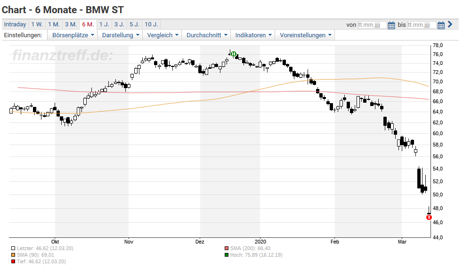Select the 3 J. time range tab
463x268 pixels.
[119, 24]
